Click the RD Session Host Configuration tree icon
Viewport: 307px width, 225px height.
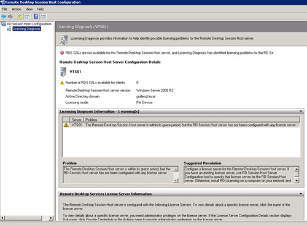click(x=4, y=24)
